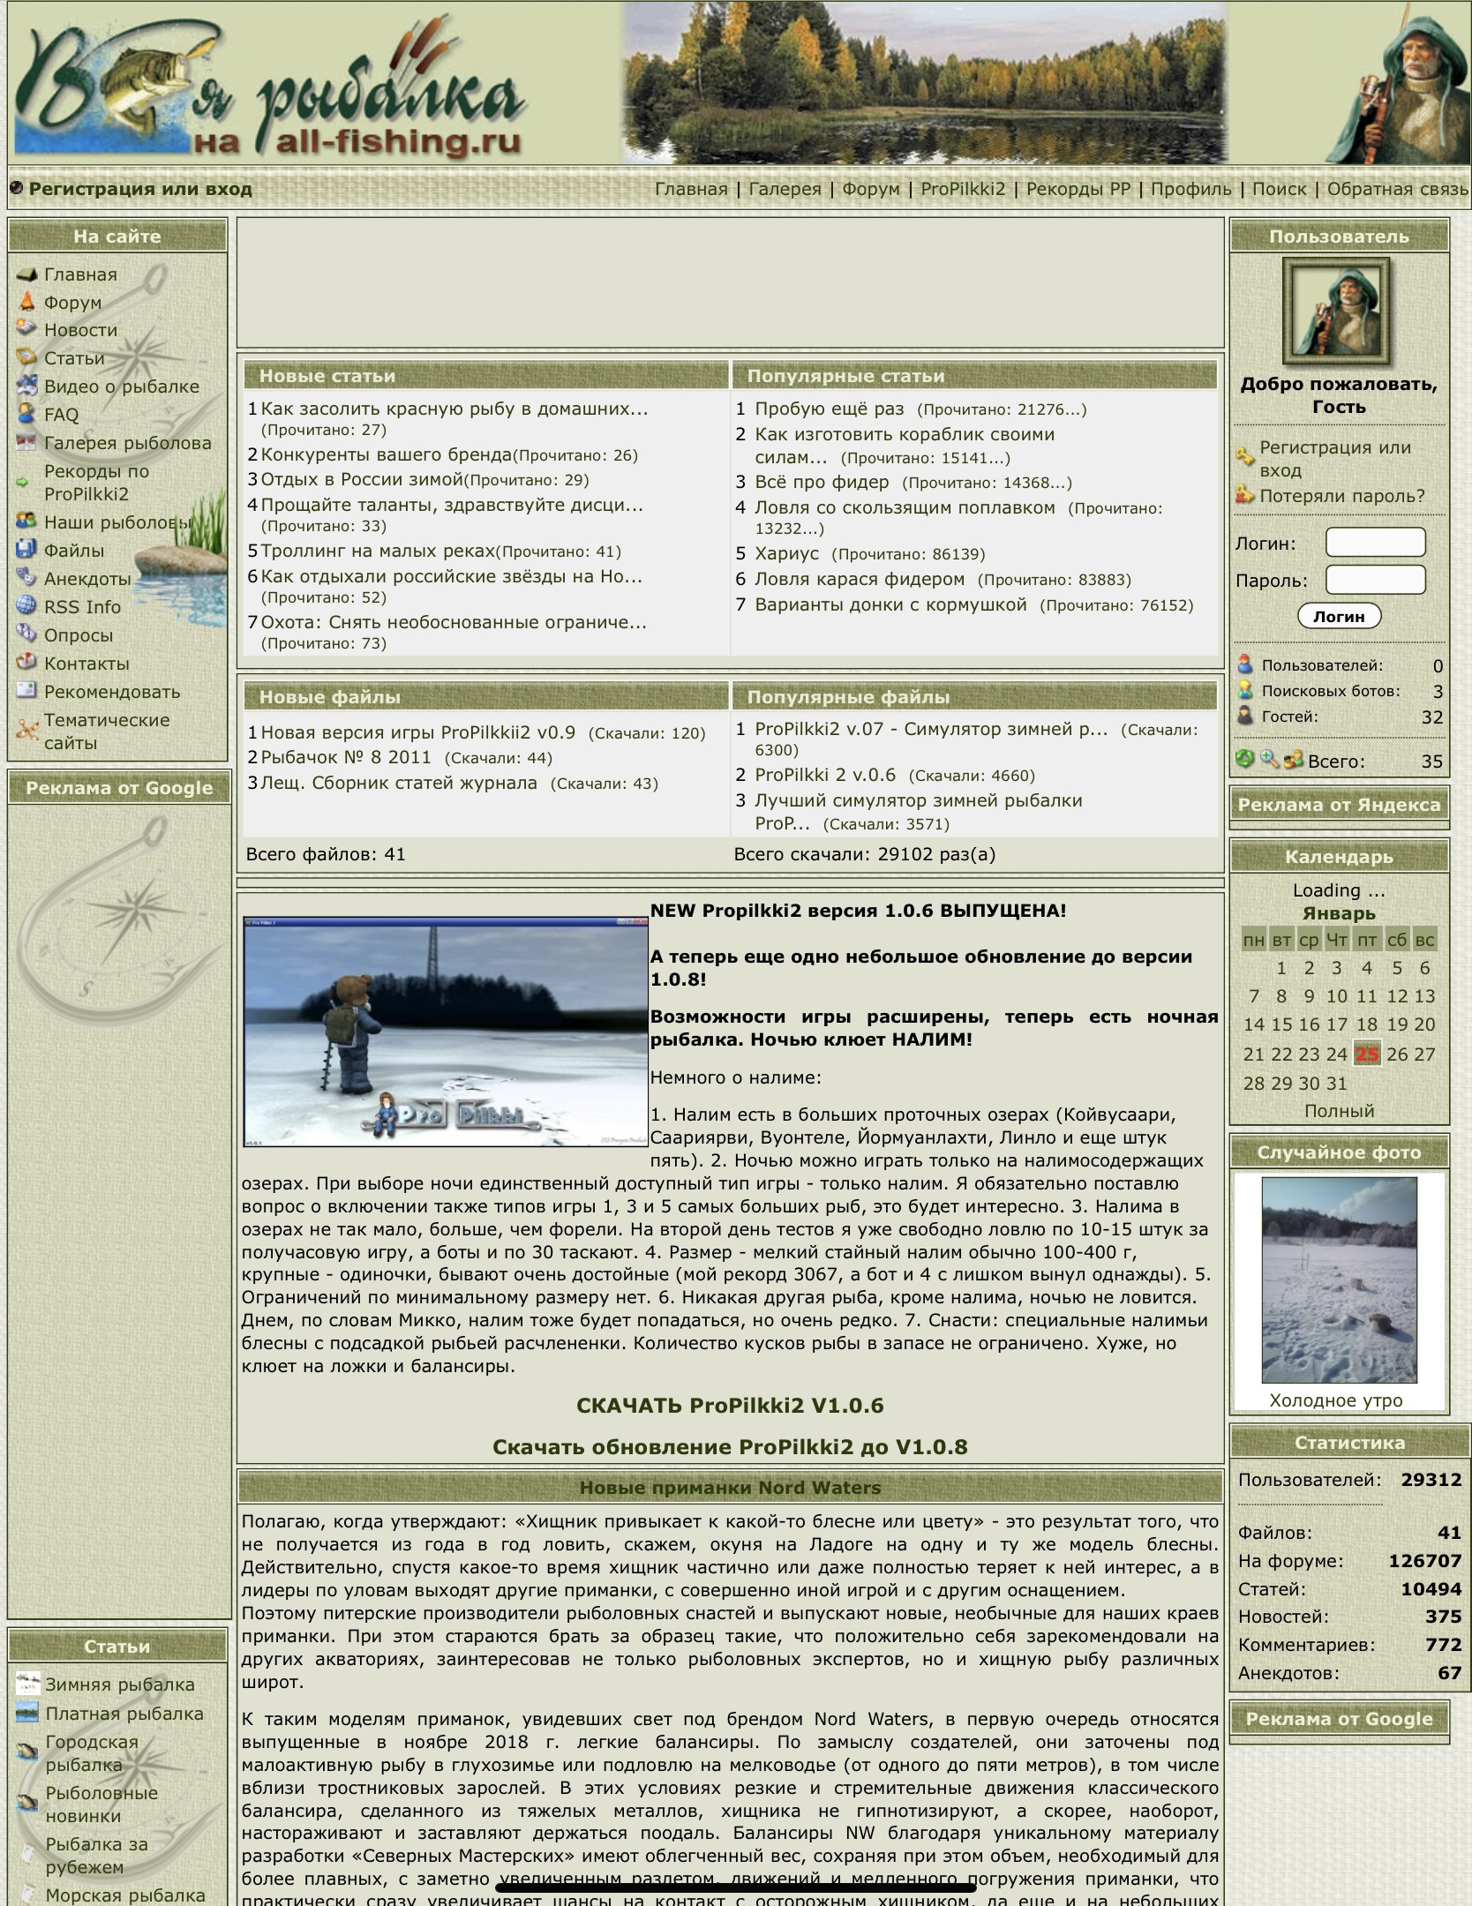Open popular article Хариус
The image size is (1472, 1906).
pos(786,553)
